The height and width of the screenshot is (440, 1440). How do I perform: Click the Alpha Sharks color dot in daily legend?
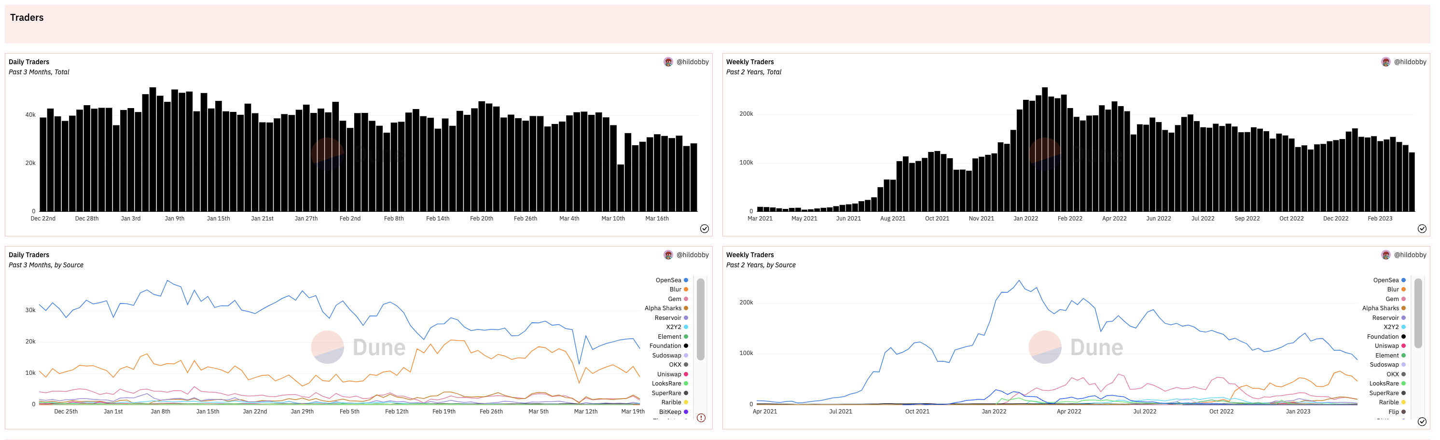click(x=686, y=309)
